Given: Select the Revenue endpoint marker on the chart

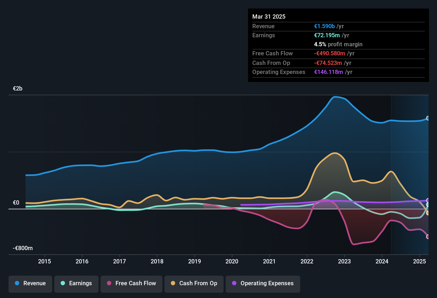Looking at the screenshot, I should 428,118.
